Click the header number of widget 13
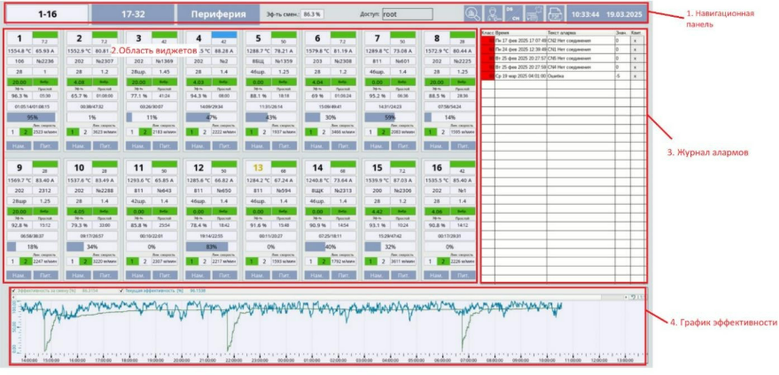Screen dimensions: 779x375 258,168
